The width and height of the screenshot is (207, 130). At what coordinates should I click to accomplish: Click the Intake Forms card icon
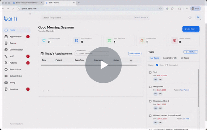click(142, 40)
